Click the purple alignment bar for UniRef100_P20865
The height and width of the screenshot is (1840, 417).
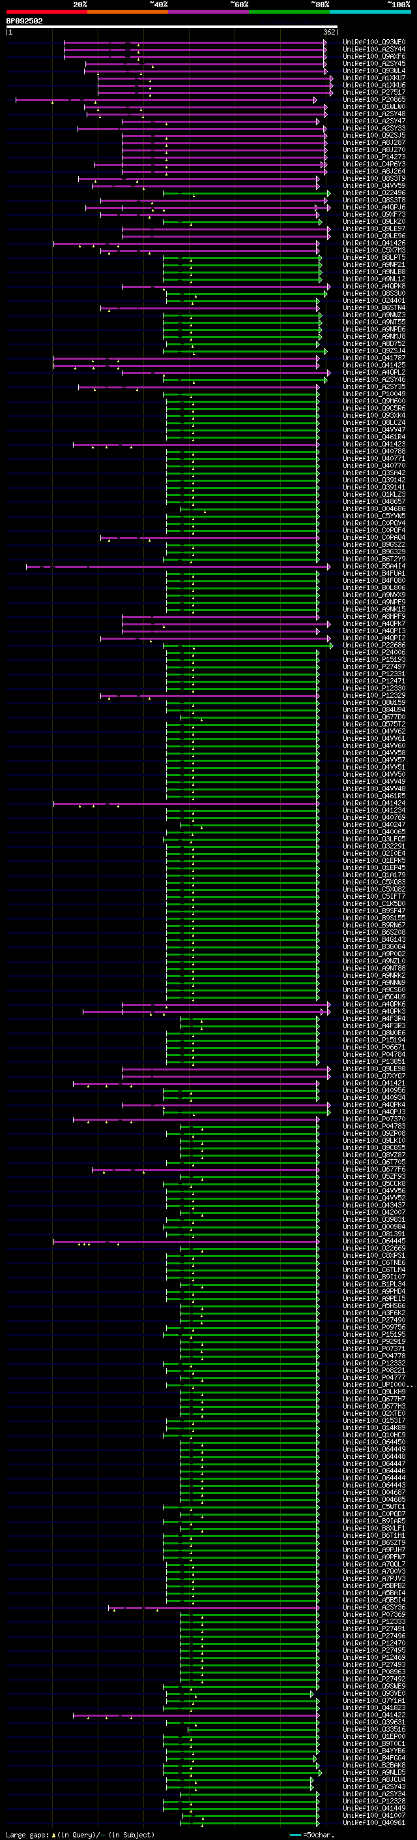click(166, 100)
